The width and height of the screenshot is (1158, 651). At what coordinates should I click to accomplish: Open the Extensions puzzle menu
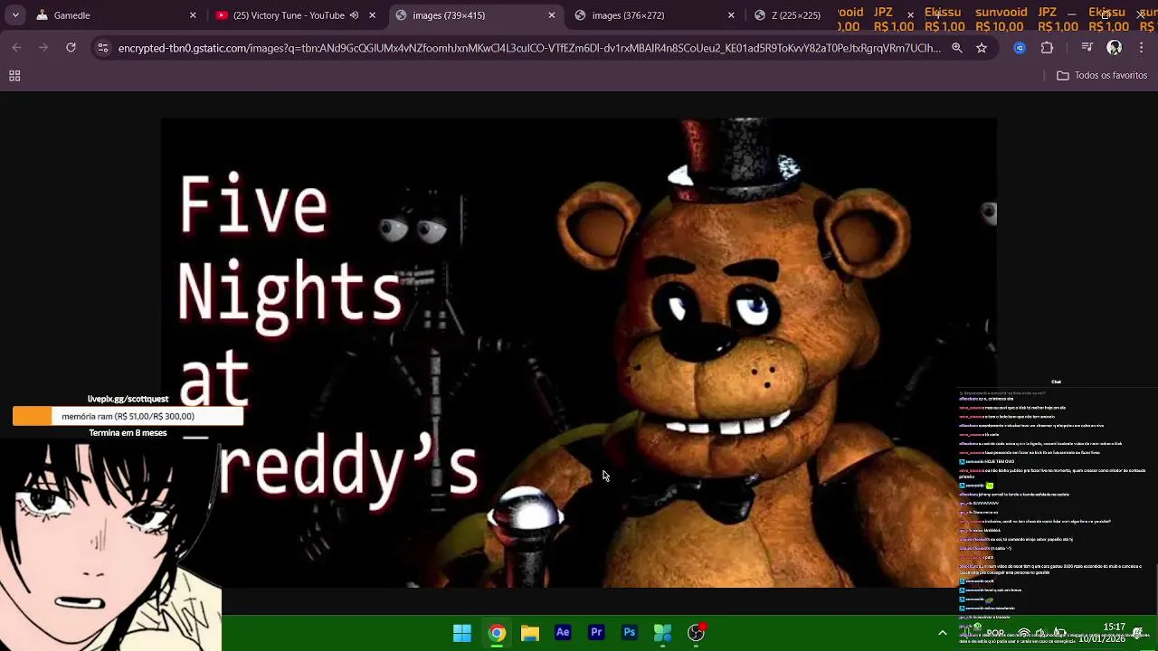(1048, 48)
